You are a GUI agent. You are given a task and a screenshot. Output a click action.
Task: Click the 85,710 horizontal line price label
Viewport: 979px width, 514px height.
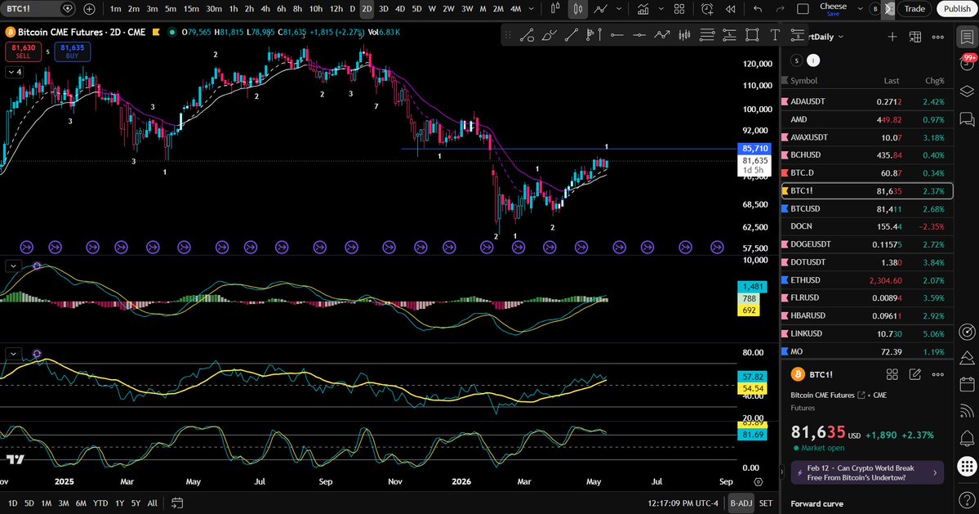point(754,149)
